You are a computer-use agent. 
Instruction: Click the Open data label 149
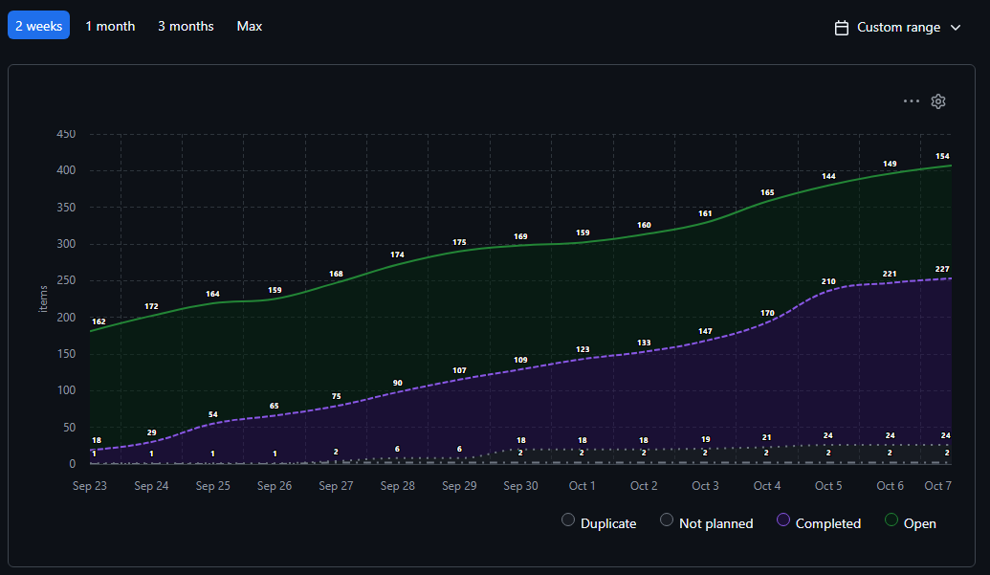coord(890,165)
